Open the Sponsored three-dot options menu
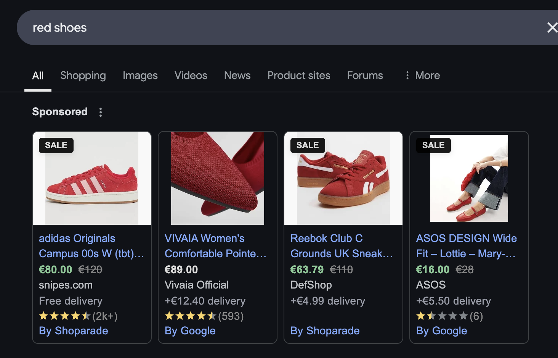The width and height of the screenshot is (558, 358). coord(101,112)
